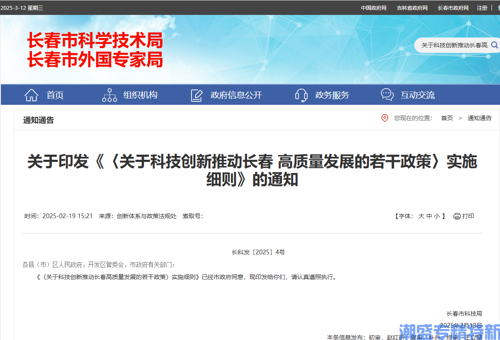
Task: Click the date 2025-3-12 星期三 in the top bar
Action: pyautogui.click(x=22, y=8)
